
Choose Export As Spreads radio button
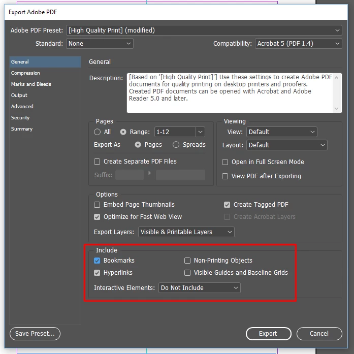(176, 145)
